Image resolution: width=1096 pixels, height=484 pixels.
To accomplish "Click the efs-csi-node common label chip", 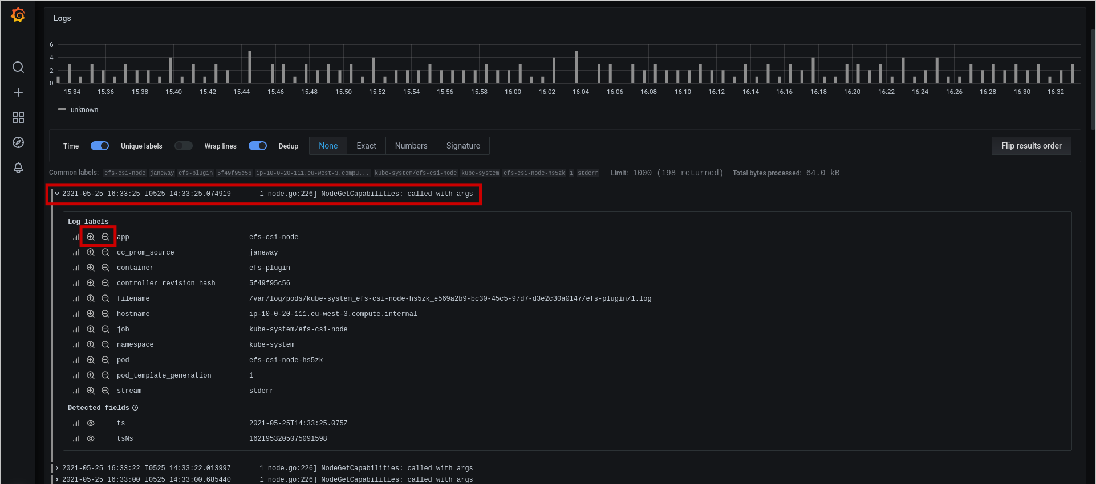I will [x=125, y=173].
